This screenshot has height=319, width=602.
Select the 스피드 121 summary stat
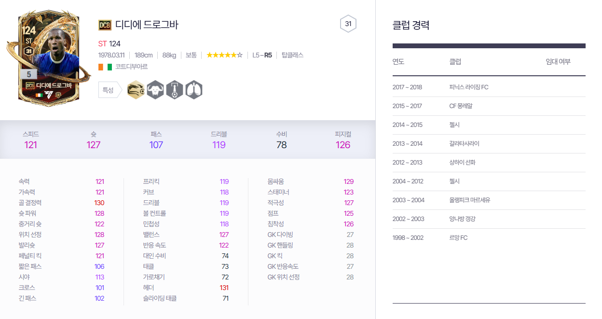point(30,139)
